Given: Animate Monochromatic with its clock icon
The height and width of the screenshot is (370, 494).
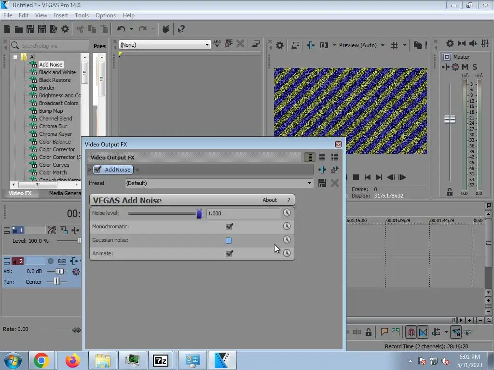Looking at the screenshot, I should point(287,226).
